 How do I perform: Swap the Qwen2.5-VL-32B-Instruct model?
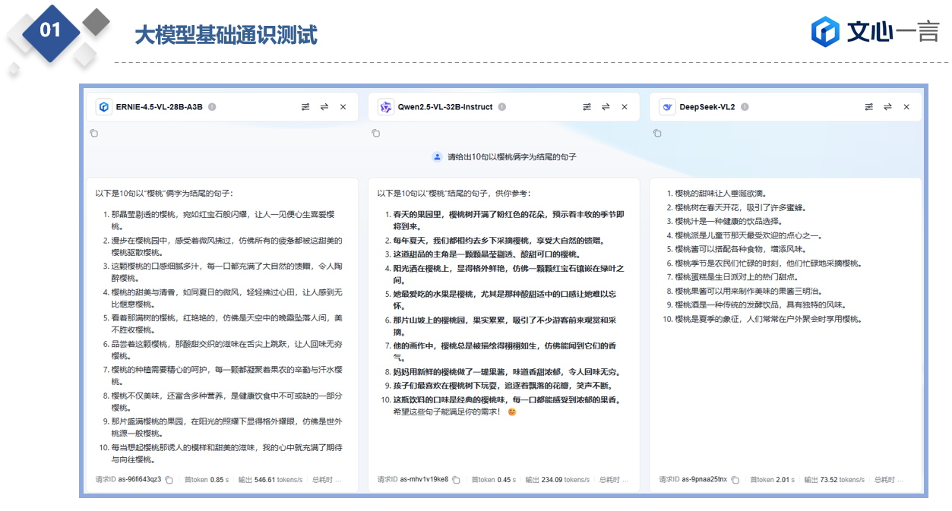coord(606,107)
